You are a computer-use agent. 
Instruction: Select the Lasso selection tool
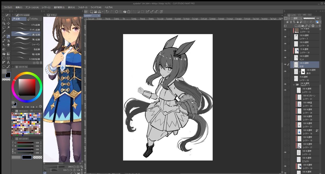pos(4,27)
